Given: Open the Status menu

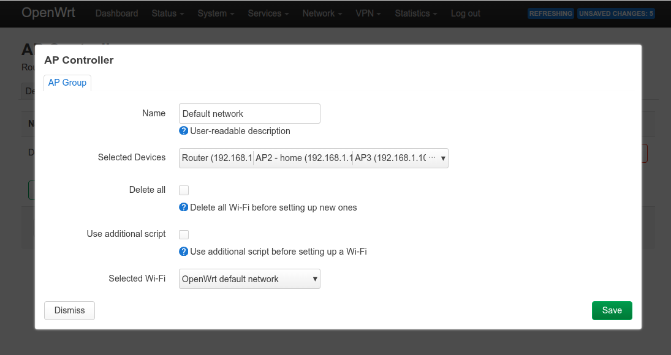Looking at the screenshot, I should coord(167,13).
